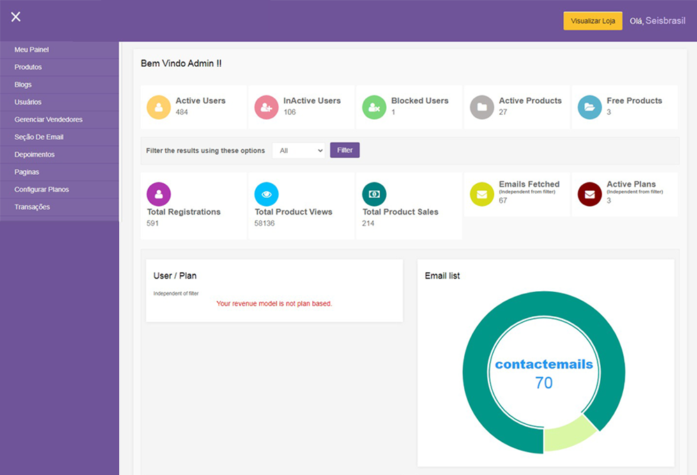
Task: Open the Transações sidebar item
Action: point(32,207)
